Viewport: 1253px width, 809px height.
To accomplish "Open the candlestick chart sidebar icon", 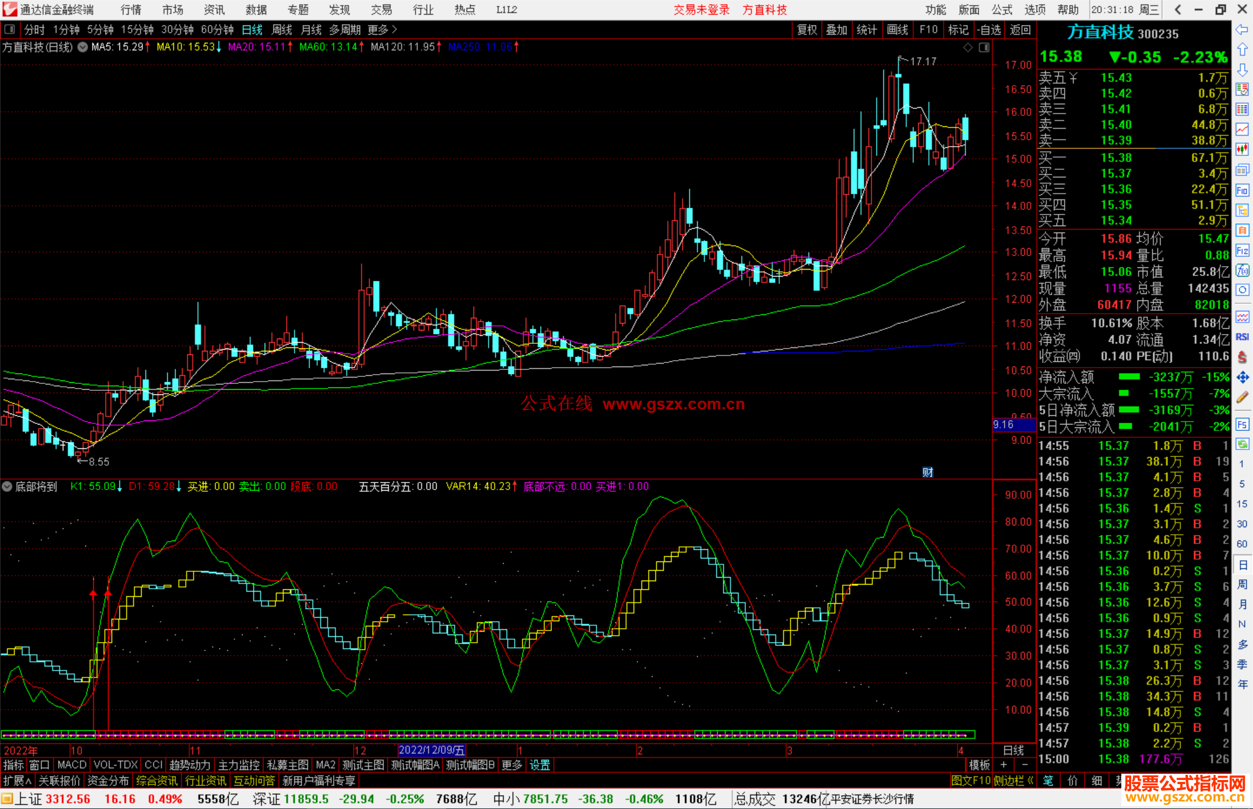I will [1242, 150].
